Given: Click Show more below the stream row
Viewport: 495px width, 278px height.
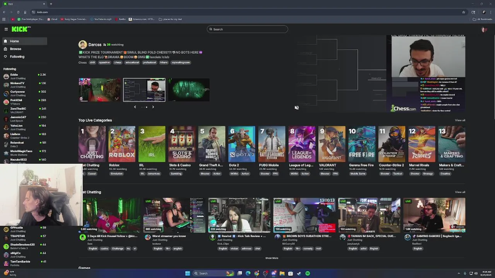Looking at the screenshot, I should click(271, 258).
